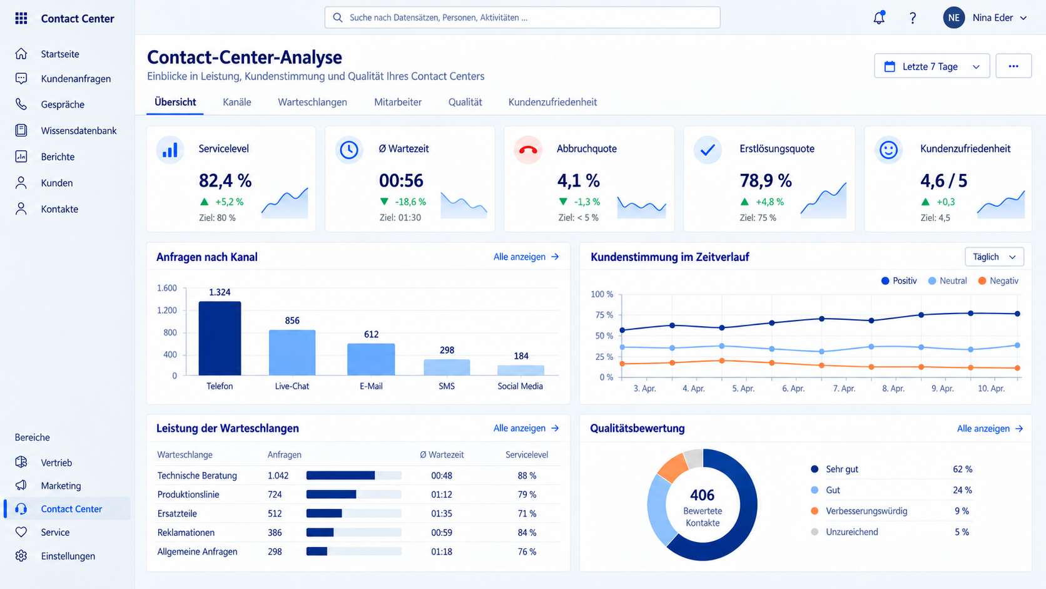Switch to the Warteschlangen tab
Viewport: 1046px width, 589px height.
click(x=312, y=102)
